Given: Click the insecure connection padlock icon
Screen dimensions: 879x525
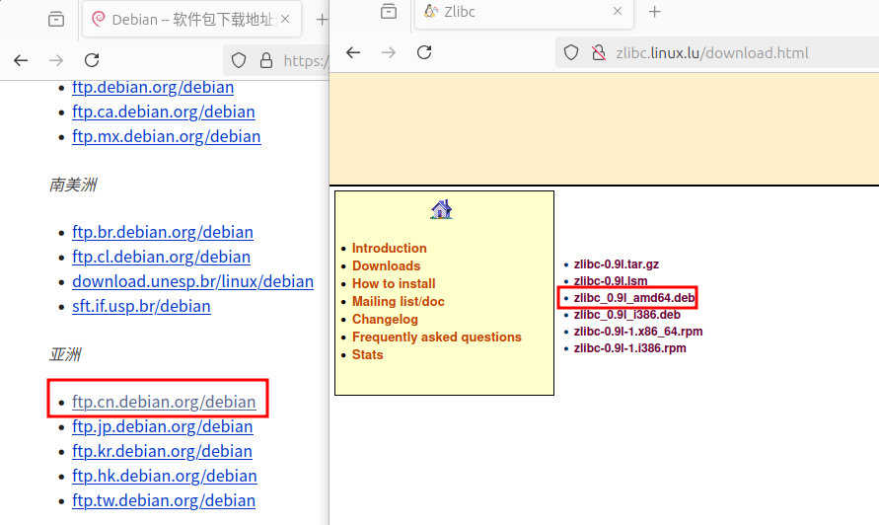Looking at the screenshot, I should (599, 52).
